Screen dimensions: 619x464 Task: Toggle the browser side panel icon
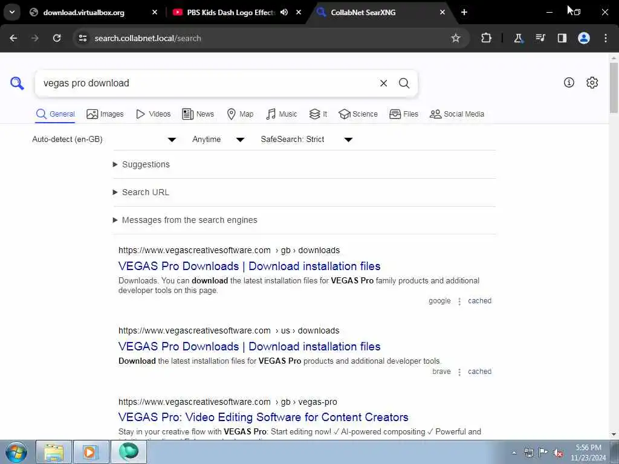(x=562, y=38)
